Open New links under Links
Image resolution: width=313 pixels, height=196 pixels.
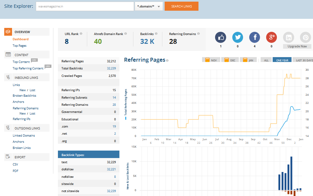click(x=22, y=90)
